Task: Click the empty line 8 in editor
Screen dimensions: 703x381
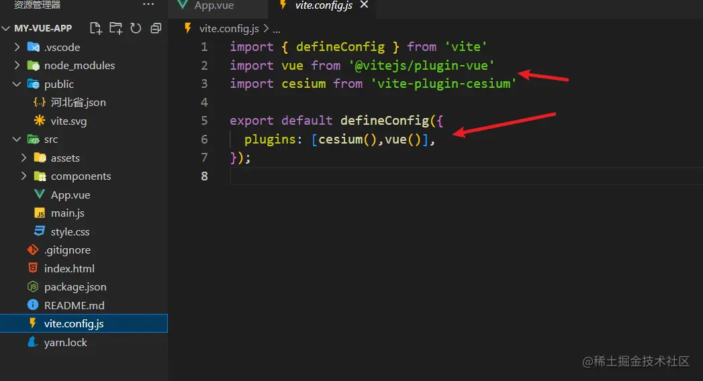Action: pos(466,176)
